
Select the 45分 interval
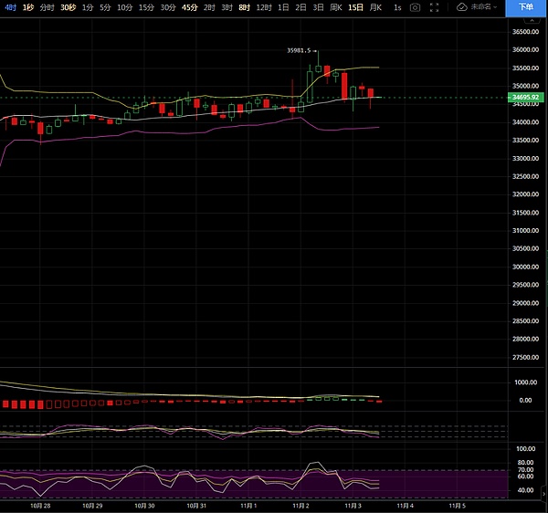point(189,7)
